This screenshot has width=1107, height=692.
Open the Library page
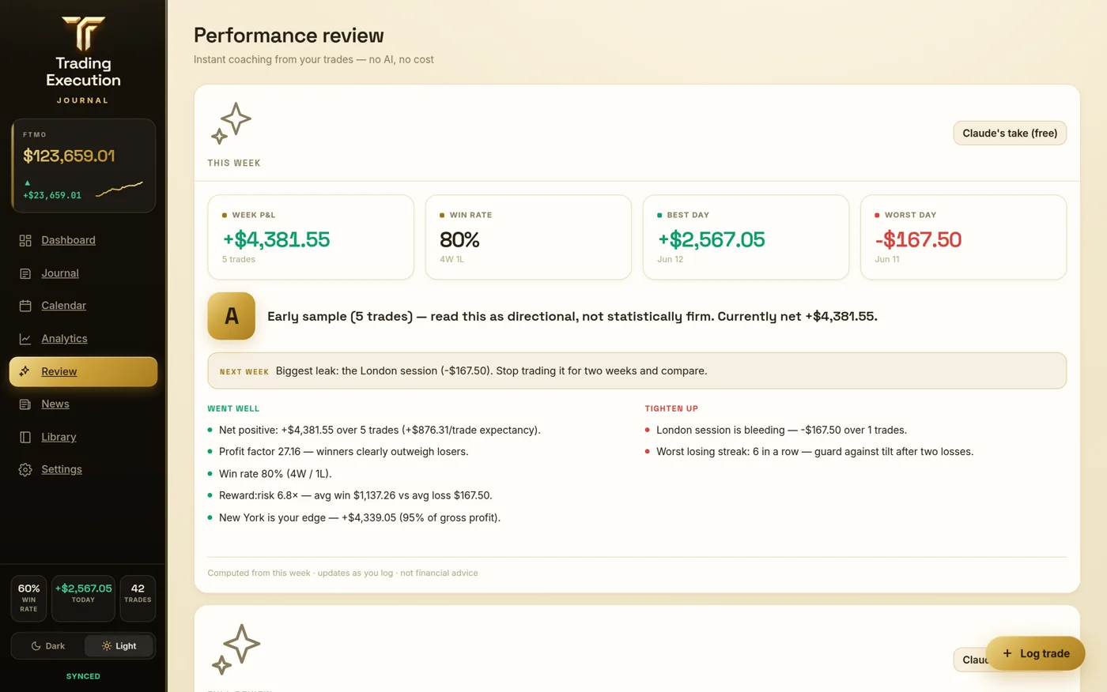83,437
